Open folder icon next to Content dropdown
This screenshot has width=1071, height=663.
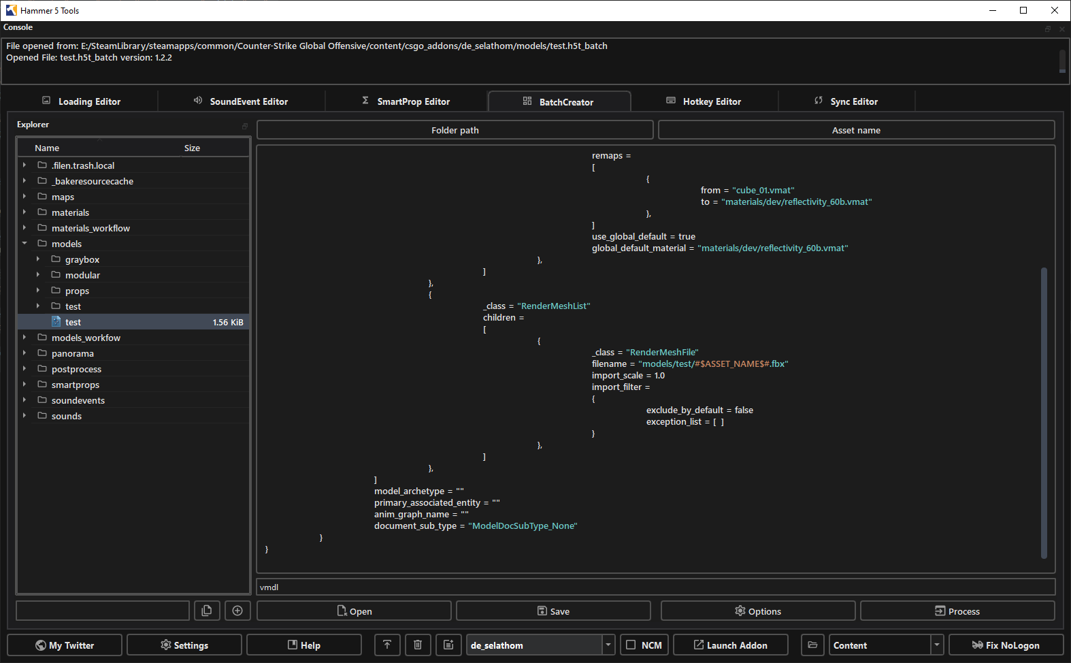pyautogui.click(x=812, y=645)
